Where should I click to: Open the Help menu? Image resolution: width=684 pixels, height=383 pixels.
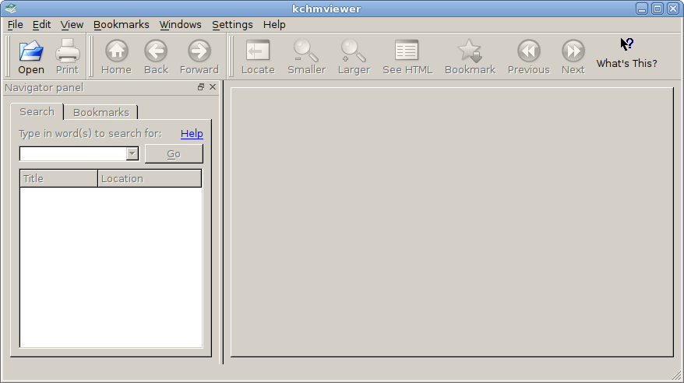tap(274, 25)
